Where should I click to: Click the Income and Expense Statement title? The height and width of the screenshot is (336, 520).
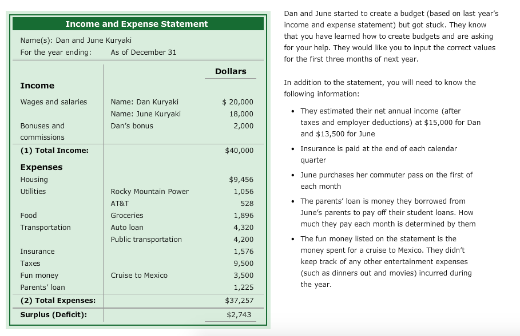136,24
